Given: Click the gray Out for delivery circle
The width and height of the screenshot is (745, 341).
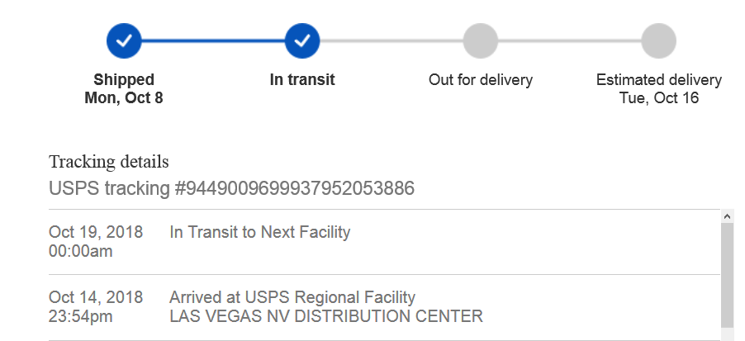Looking at the screenshot, I should (x=481, y=40).
